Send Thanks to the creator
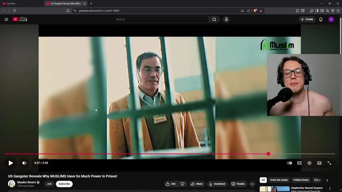342x192 pixels. click(238, 184)
